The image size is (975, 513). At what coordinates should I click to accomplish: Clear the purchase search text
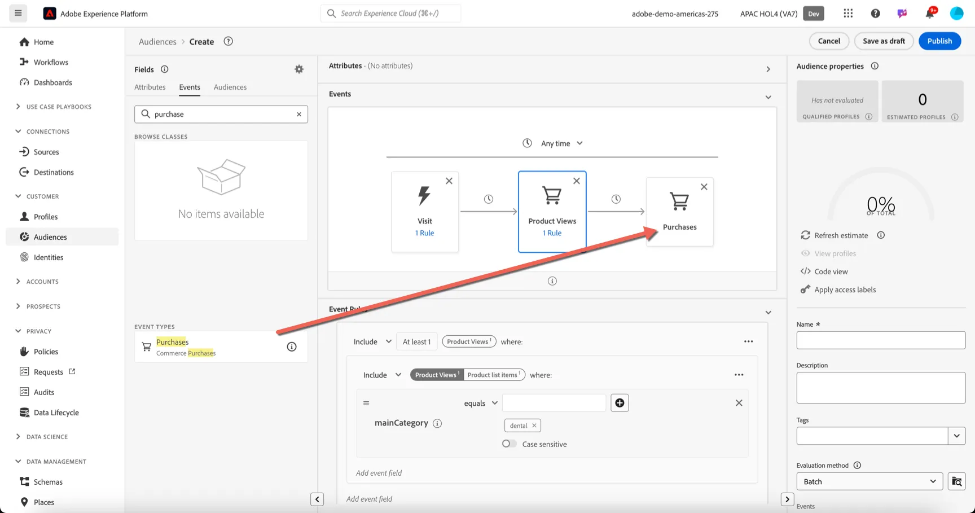(x=299, y=114)
